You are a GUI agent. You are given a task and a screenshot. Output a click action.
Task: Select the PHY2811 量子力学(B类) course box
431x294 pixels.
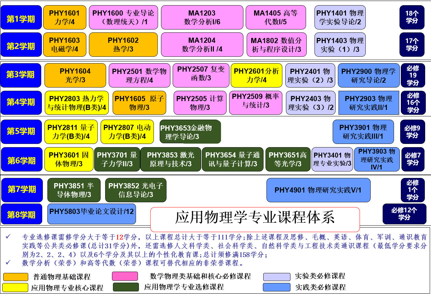tap(71, 132)
